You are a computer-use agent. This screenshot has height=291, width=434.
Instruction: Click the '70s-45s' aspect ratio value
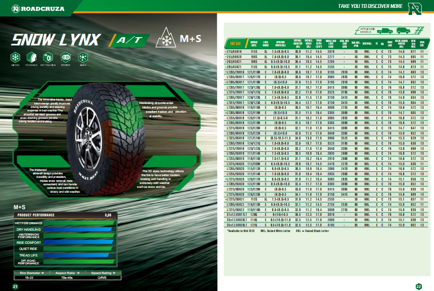67,277
